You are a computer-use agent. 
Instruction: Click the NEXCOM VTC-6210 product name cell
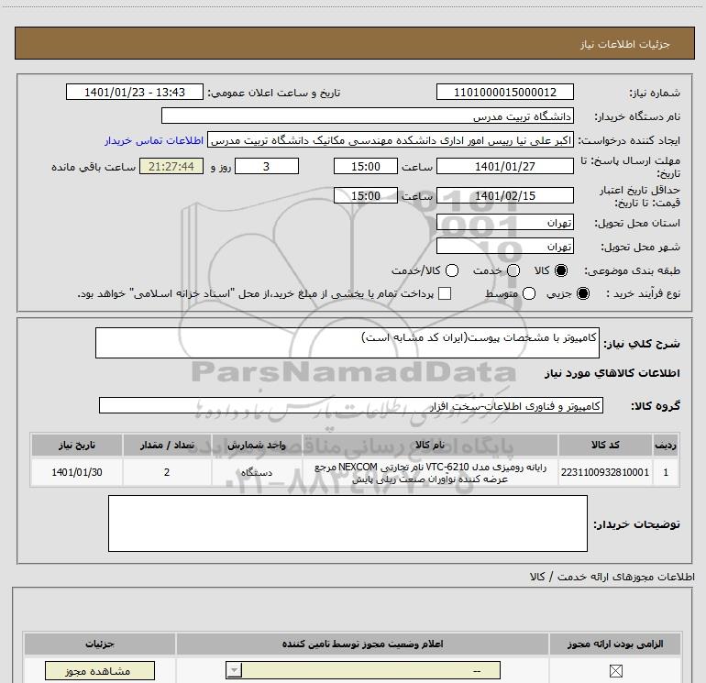pos(430,472)
